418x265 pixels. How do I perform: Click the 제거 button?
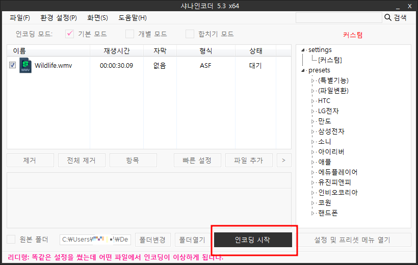point(30,160)
